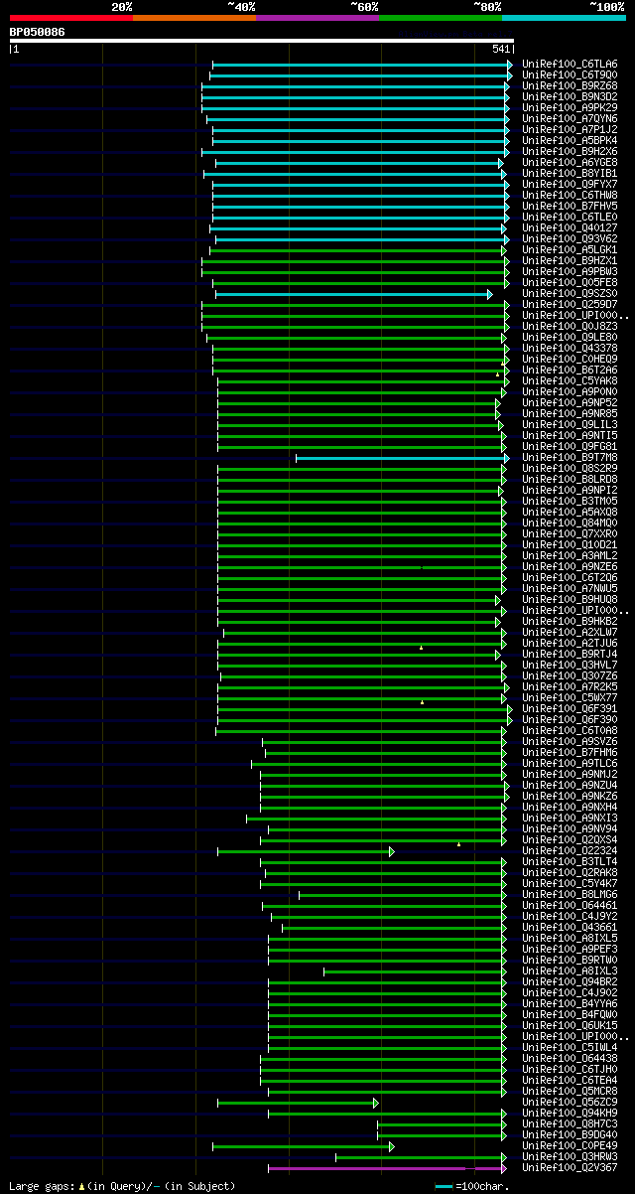Select the UniRef100_A9NPI2 label

coord(570,490)
